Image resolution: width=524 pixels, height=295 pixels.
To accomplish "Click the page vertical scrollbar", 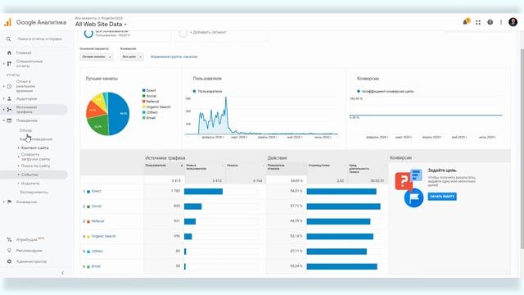I will [522, 149].
